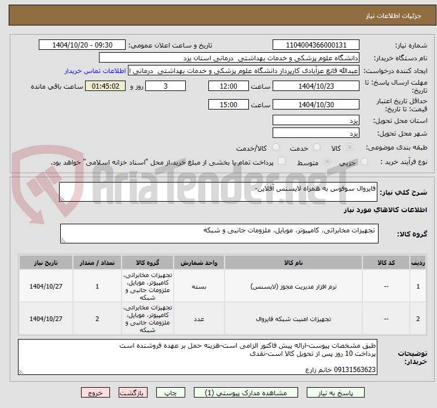The image size is (437, 408).
Task: Click the 'تعداد / مقدار' column header
Action: (97, 263)
